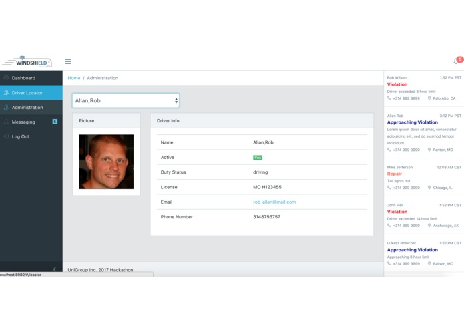Follow the Home breadcrumb link
This screenshot has height=330, width=464.
point(74,78)
